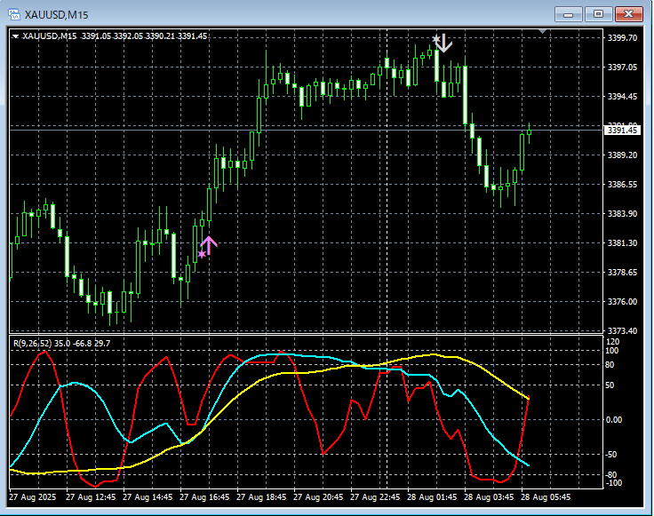This screenshot has width=654, height=516.
Task: Click the 3383.90 price scale value
Action: [x=622, y=213]
